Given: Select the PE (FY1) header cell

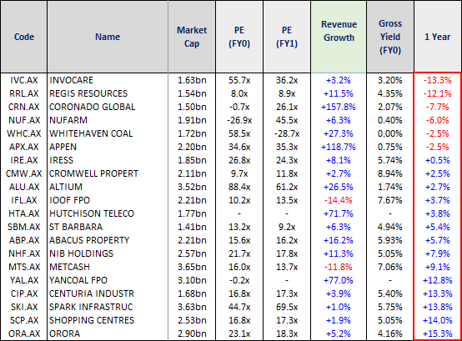Looking at the screenshot, I should click(x=287, y=37).
